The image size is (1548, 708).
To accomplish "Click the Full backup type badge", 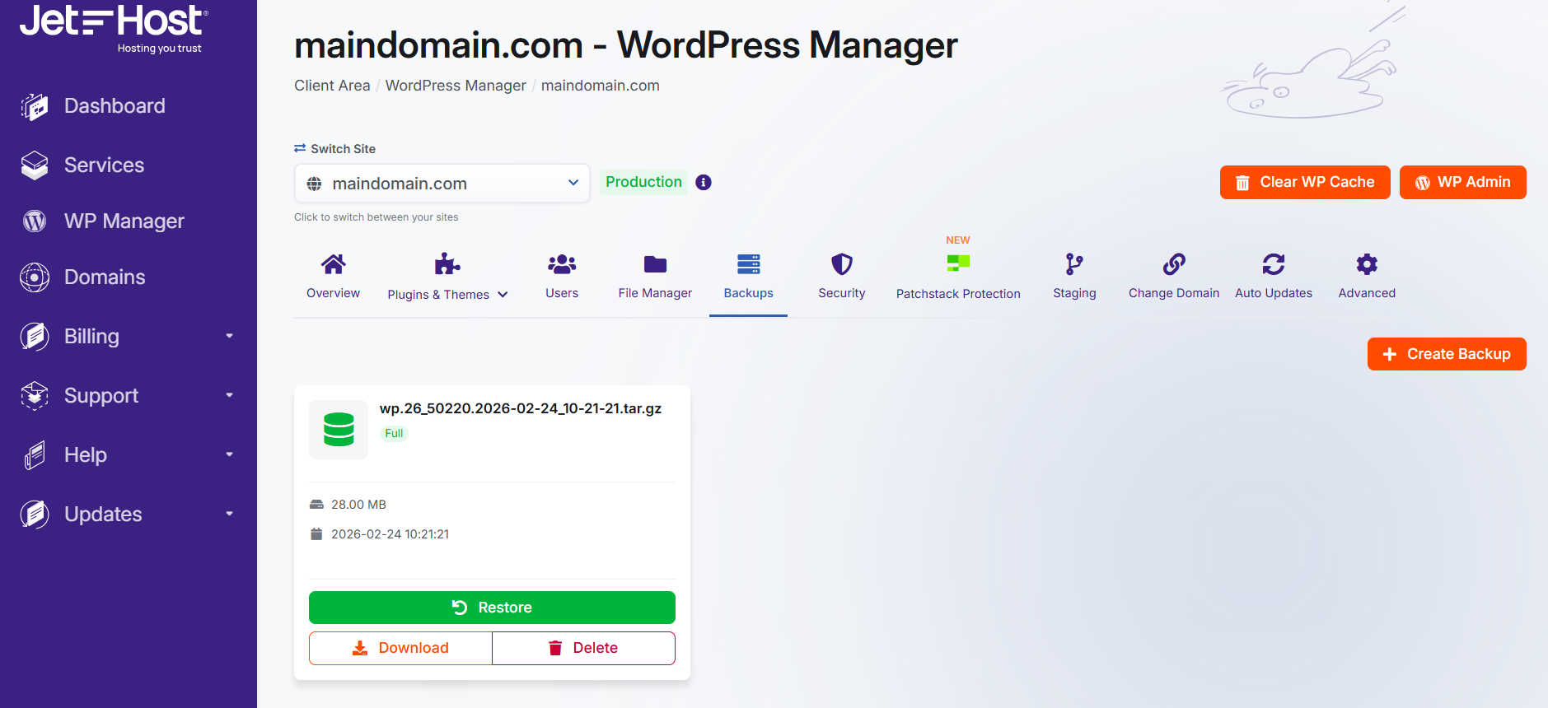I will (394, 433).
